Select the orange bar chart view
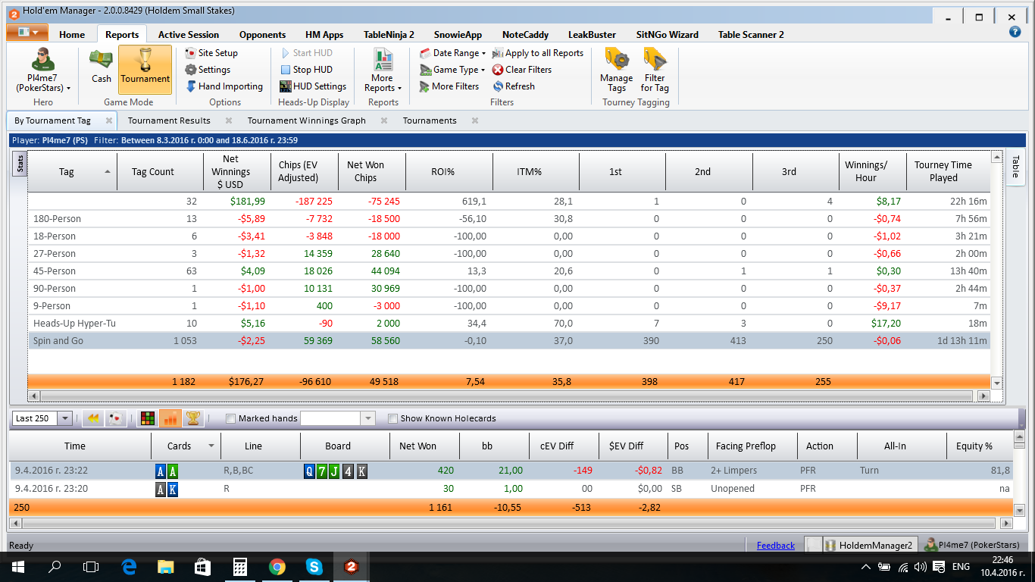Viewport: 1035px width, 582px height. tap(170, 418)
